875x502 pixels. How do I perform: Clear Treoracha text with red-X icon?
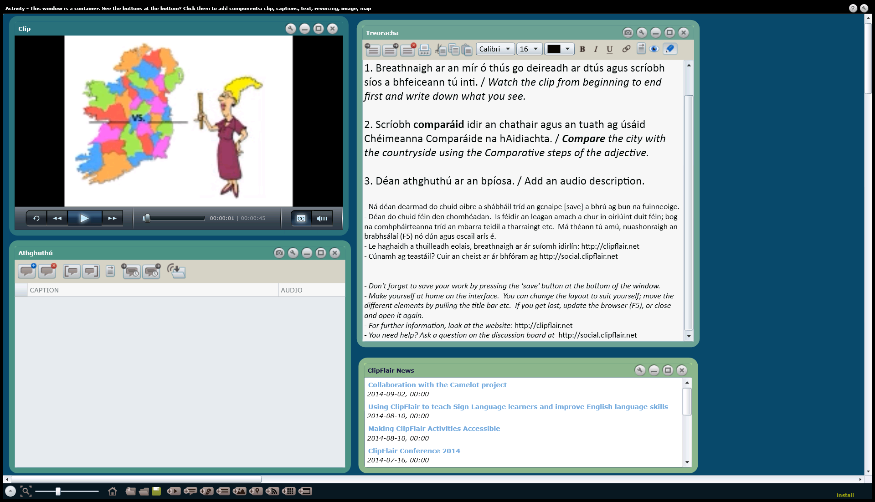[408, 49]
